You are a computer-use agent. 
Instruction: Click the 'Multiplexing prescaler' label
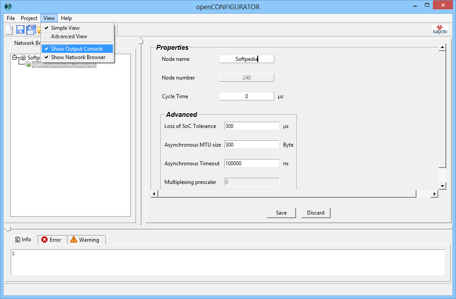pyautogui.click(x=190, y=182)
